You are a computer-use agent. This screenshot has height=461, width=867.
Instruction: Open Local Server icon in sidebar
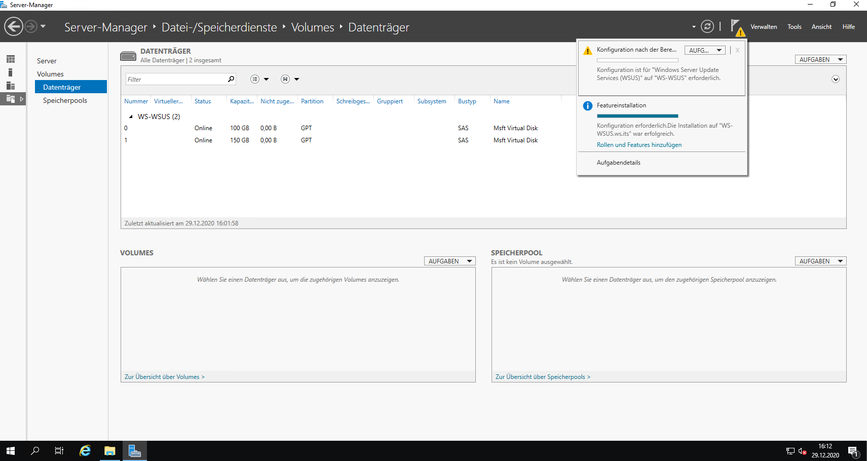click(11, 72)
